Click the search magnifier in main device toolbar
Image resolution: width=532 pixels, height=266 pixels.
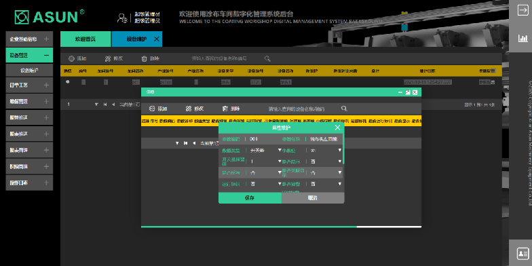[267, 58]
